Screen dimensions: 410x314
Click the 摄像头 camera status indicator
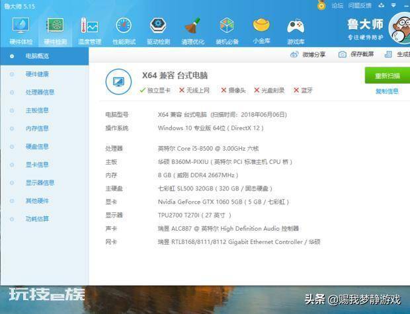click(233, 91)
